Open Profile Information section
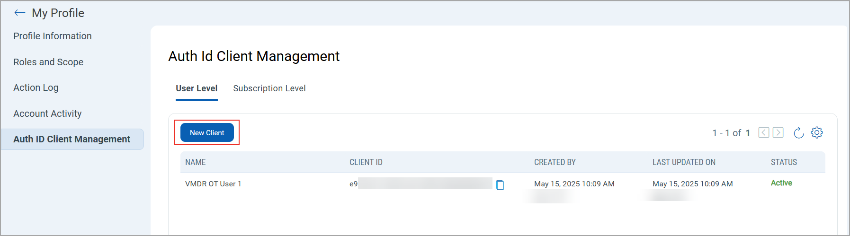Image resolution: width=850 pixels, height=236 pixels. (53, 36)
